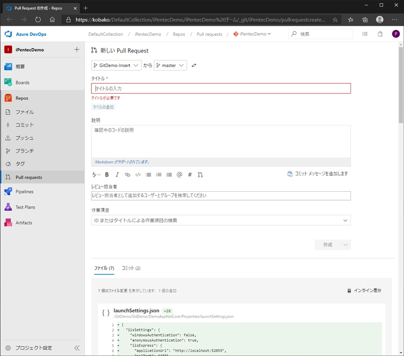
Task: Open プロジェクト設定 project settings
Action: coord(33,348)
